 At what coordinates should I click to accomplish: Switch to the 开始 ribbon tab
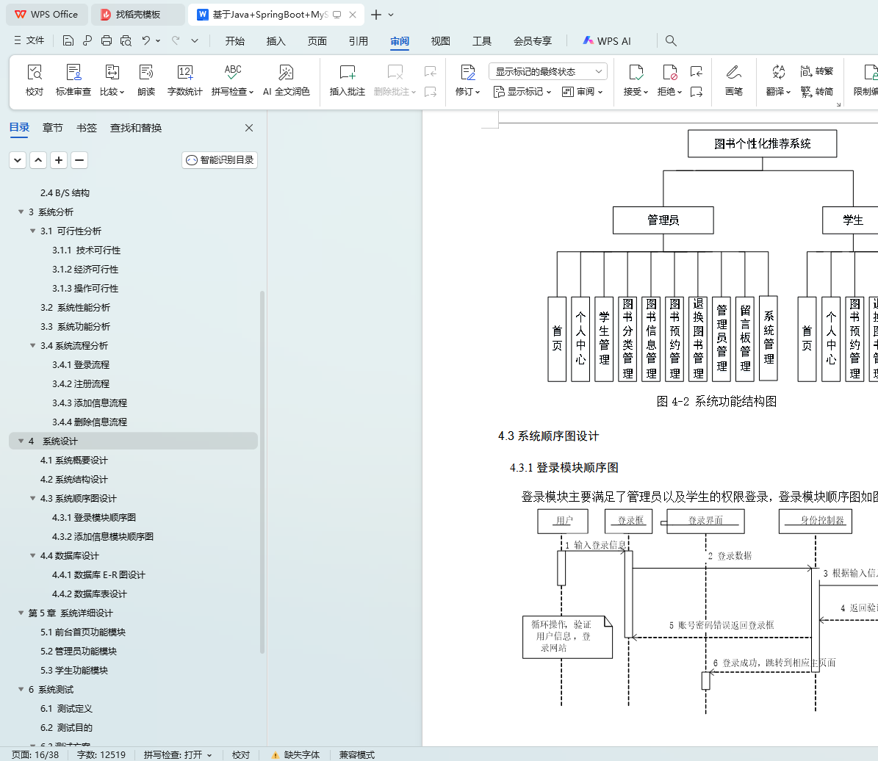[234, 41]
